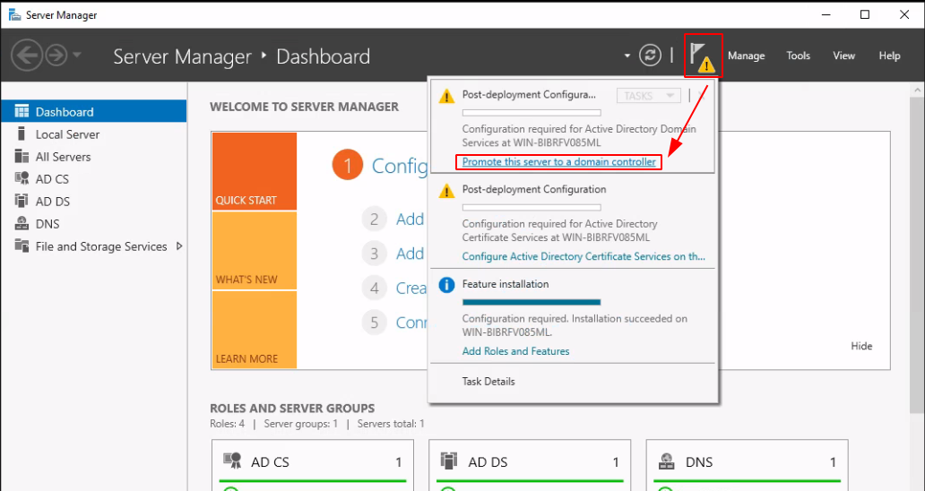Viewport: 925px width, 491px height.
Task: Open the notifications flag icon
Action: 703,56
